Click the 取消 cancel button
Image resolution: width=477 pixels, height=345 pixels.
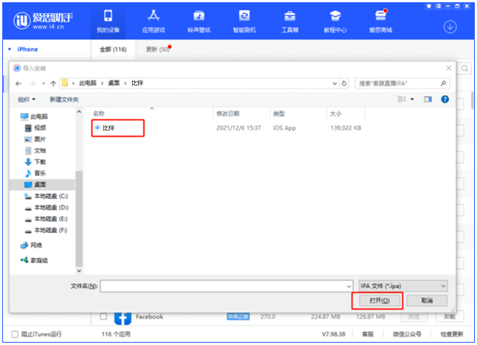(x=425, y=301)
